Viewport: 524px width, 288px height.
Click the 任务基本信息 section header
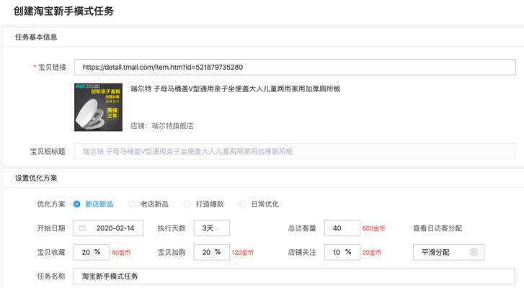pos(36,37)
